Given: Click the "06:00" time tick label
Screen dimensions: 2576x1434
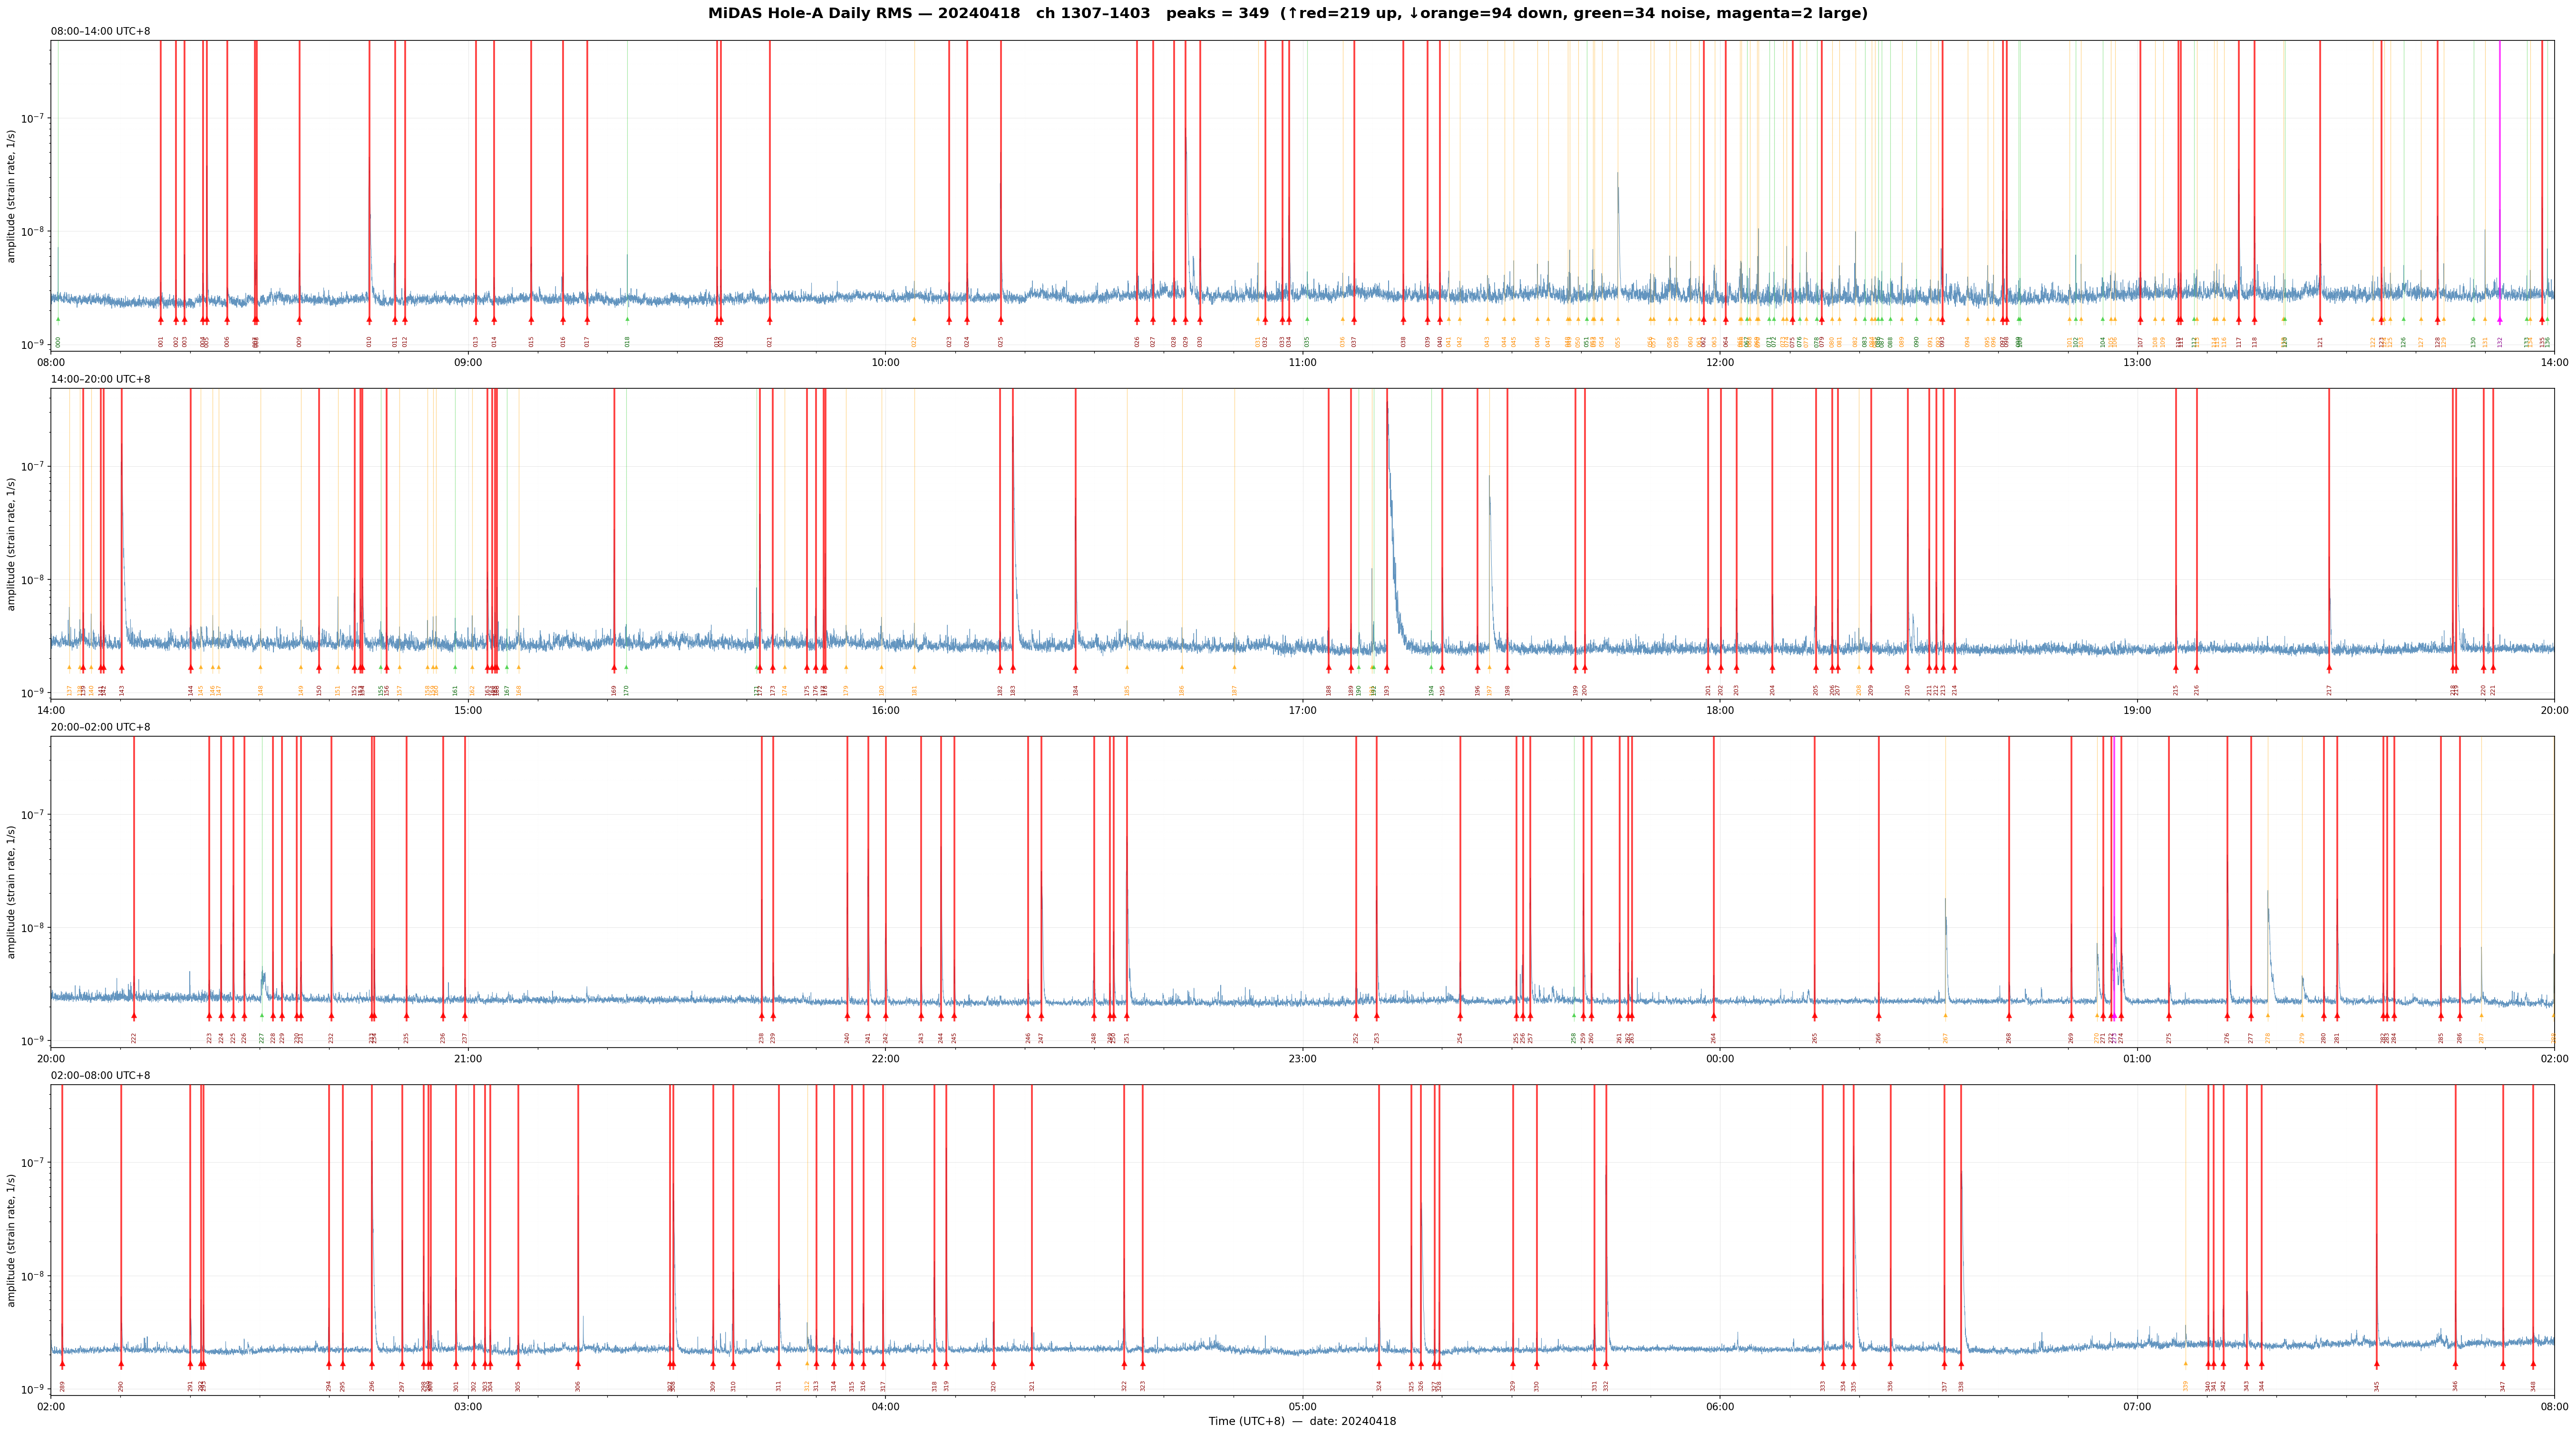Looking at the screenshot, I should (x=1720, y=1407).
